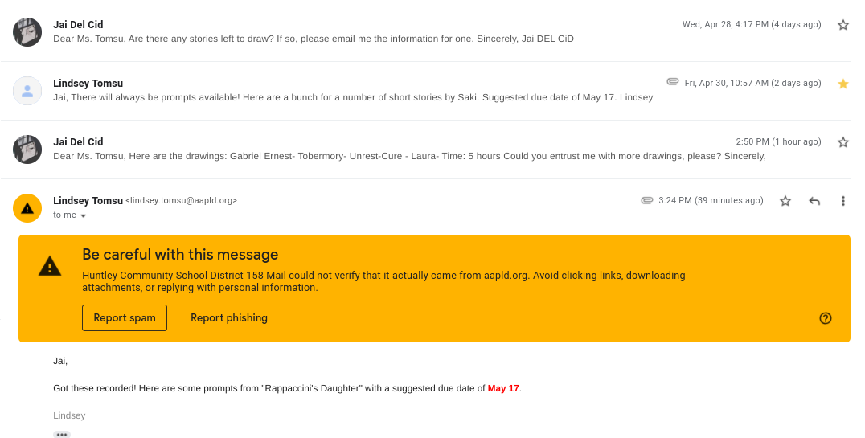The width and height of the screenshot is (865, 438).
Task: Unstar the Fri, Apr 30 Lindsey Tomsu message
Action: tap(843, 84)
